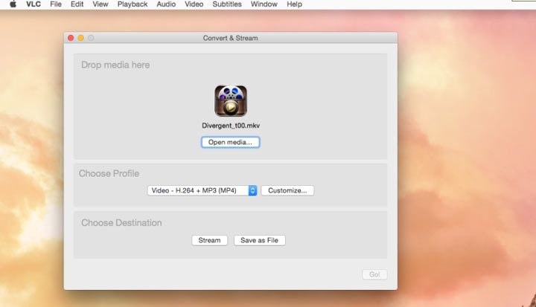Click the media file thumbnail icon
Screen dimensions: 536x307
click(x=231, y=101)
